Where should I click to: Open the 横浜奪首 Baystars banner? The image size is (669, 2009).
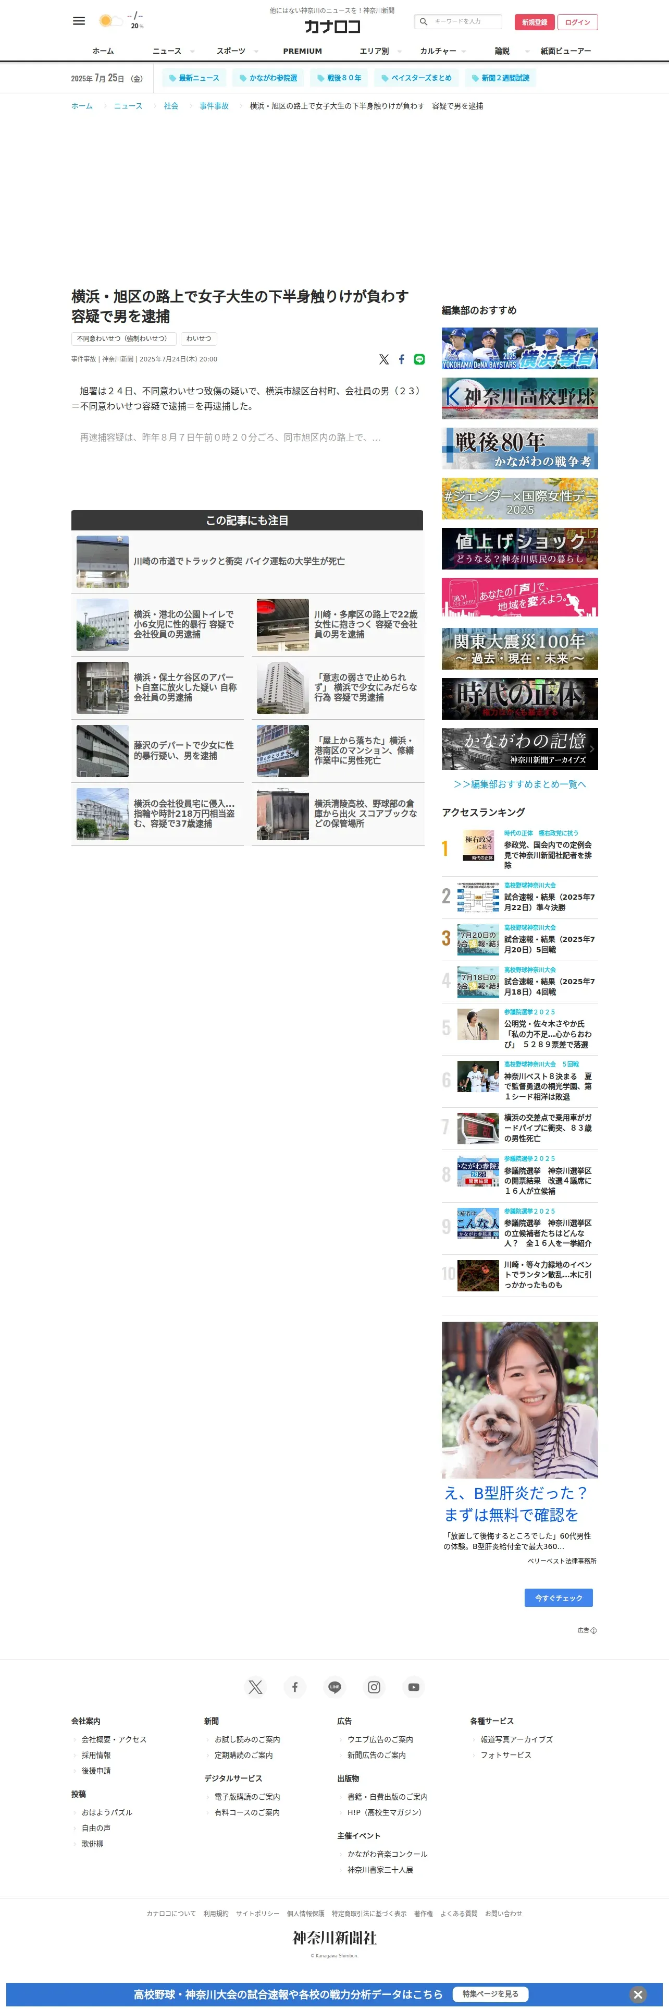point(519,348)
